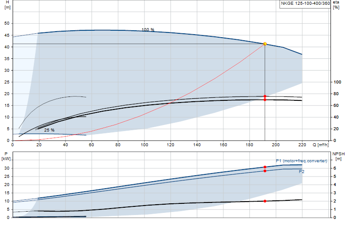Click the 100 % speed curve label

click(x=148, y=29)
